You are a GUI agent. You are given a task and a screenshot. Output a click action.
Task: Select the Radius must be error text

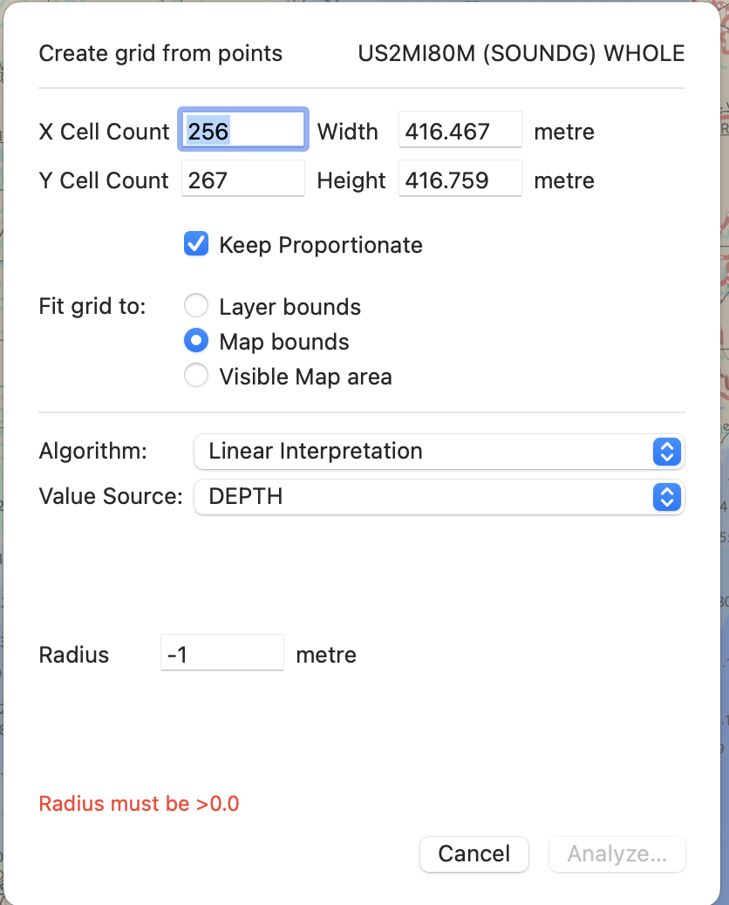[x=139, y=804]
